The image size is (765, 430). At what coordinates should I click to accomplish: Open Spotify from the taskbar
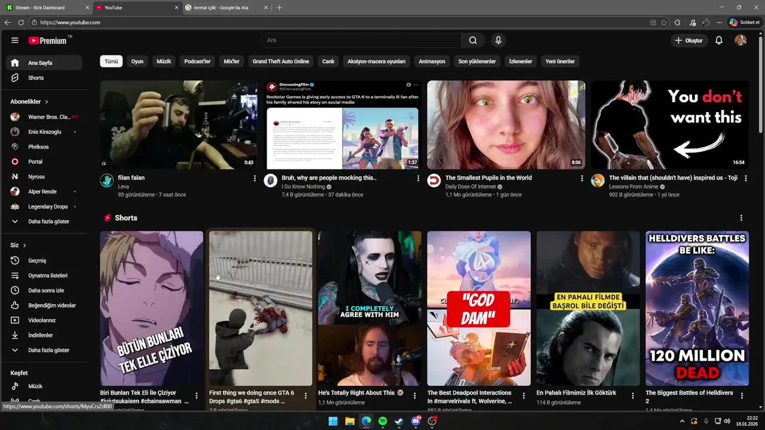[382, 421]
